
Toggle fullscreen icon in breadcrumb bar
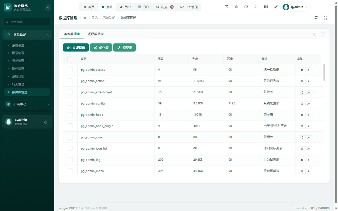(x=326, y=18)
